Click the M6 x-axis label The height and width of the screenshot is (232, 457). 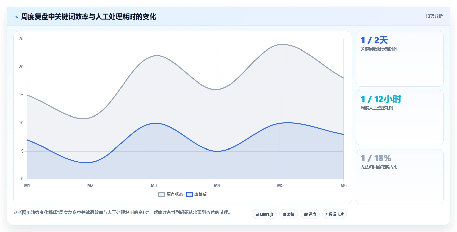(344, 185)
